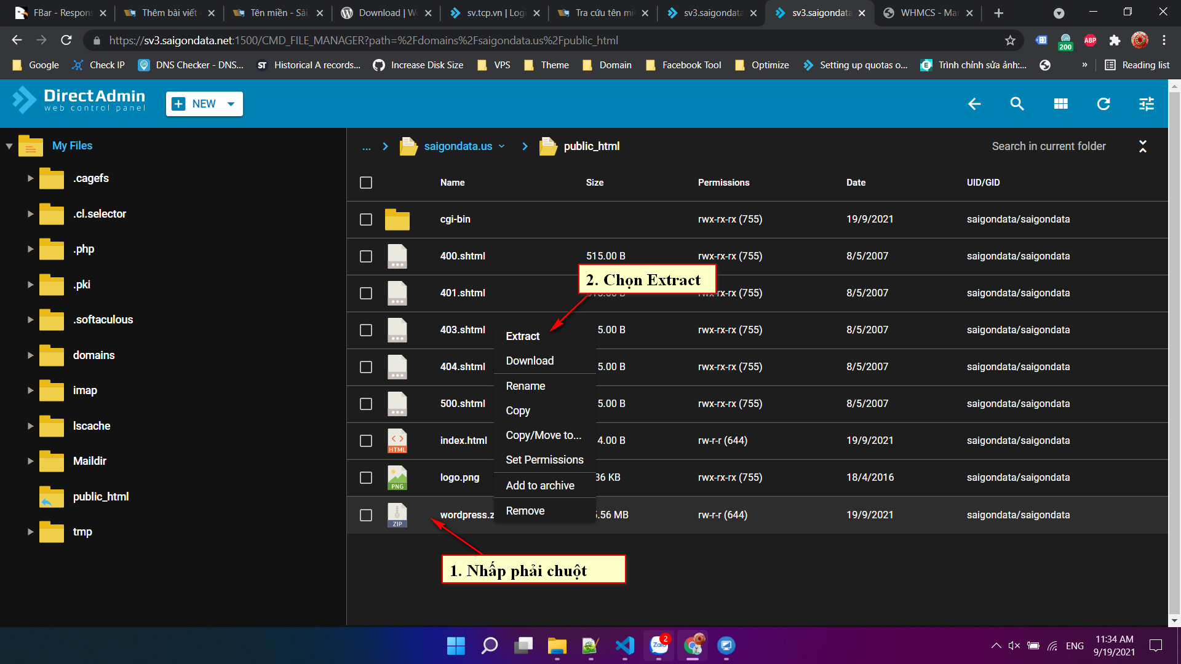1181x664 pixels.
Task: Choose Add to archive from context menu
Action: [540, 486]
